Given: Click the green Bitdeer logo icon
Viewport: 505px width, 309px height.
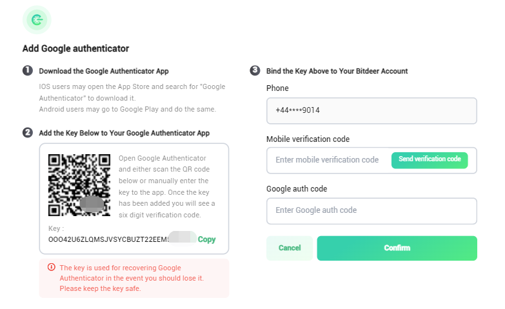Looking at the screenshot, I should pos(37,20).
